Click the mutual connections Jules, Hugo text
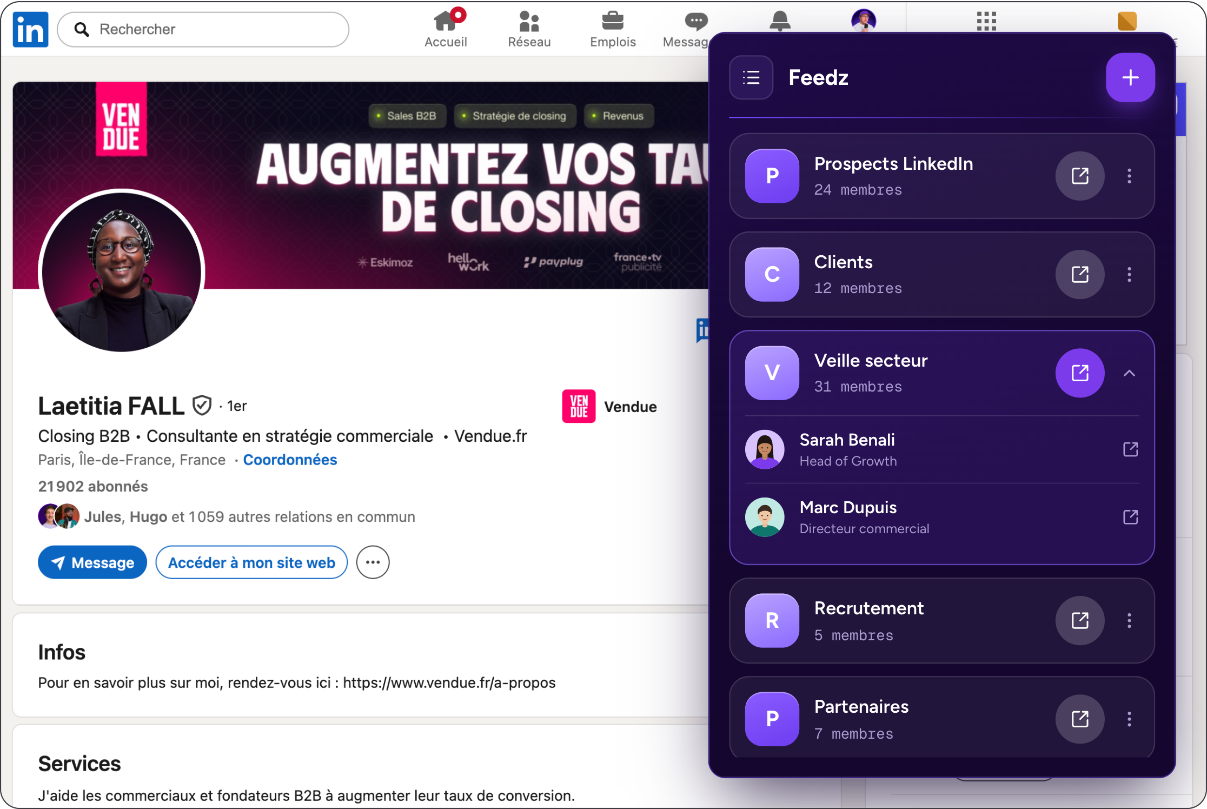This screenshot has height=809, width=1207. (249, 516)
